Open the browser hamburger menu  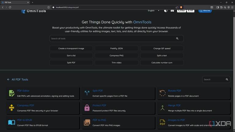coord(232,7)
